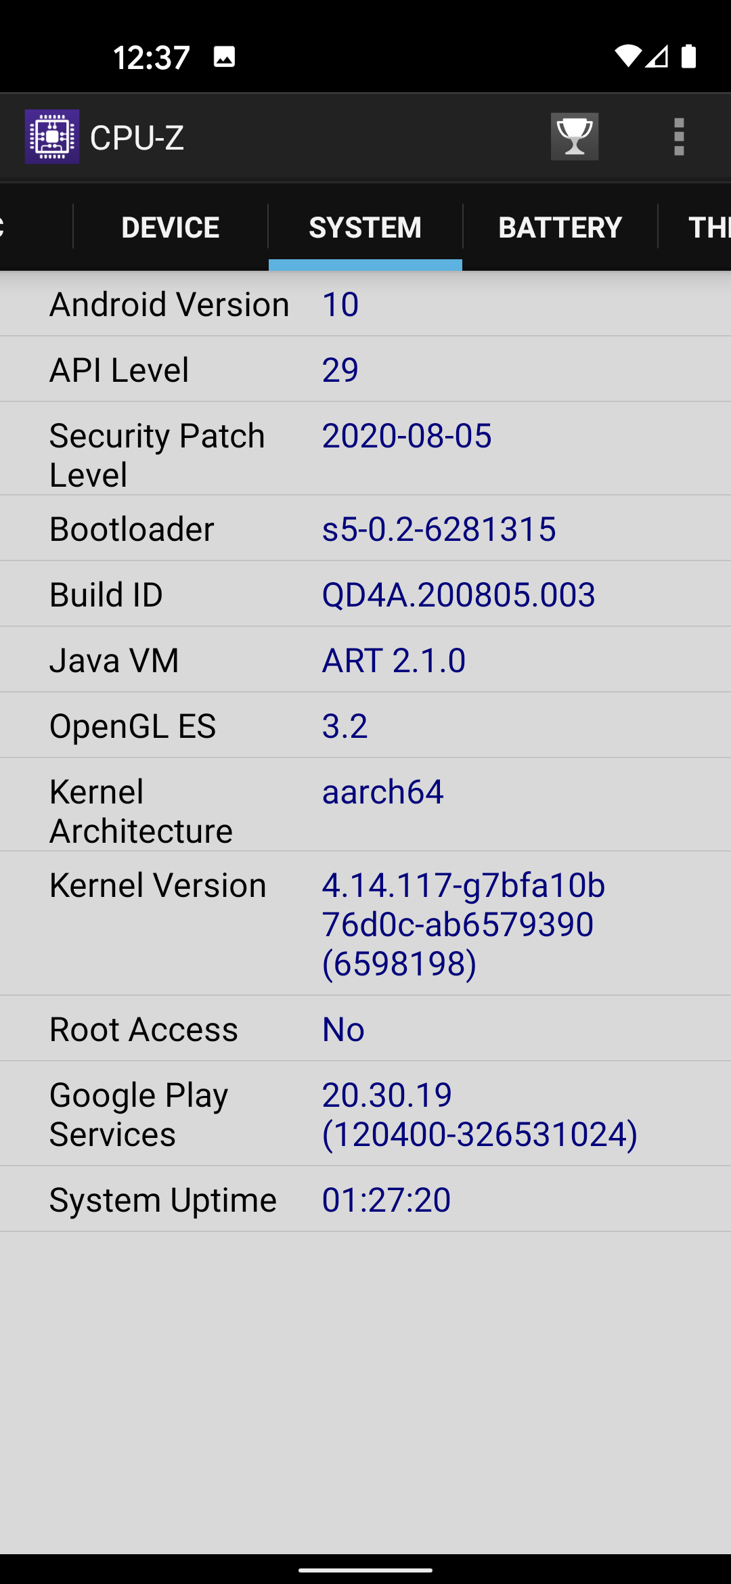Tap the System Uptime row
731x1584 pixels.
click(365, 1200)
